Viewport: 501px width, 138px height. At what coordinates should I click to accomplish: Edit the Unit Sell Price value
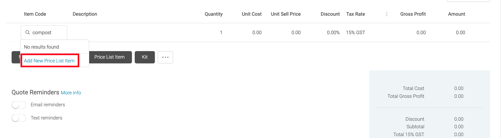point(296,33)
